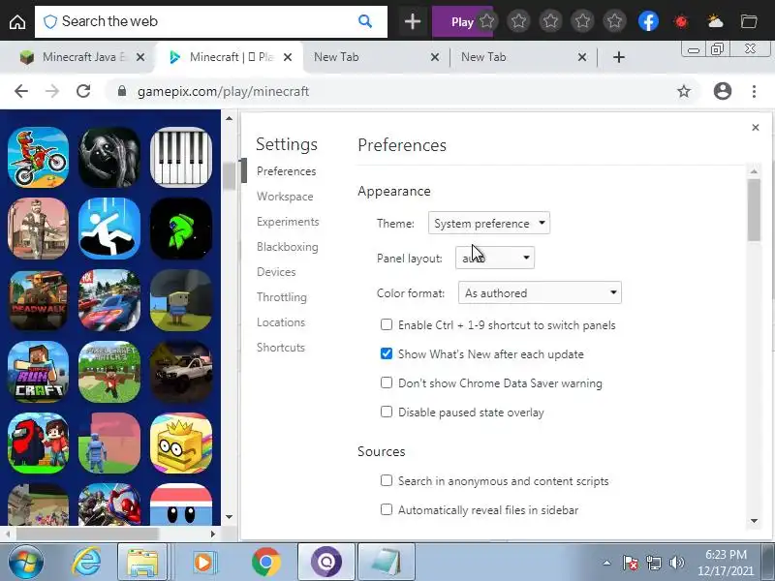Reload the gamepix page
775x581 pixels.
[x=83, y=91]
